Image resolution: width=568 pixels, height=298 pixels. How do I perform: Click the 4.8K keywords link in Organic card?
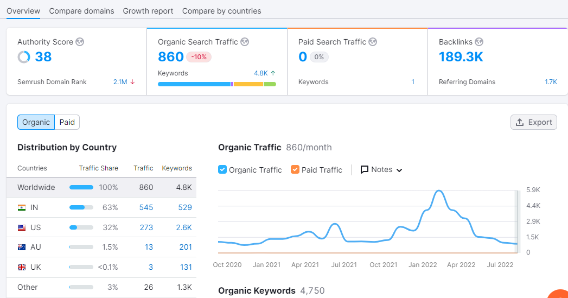(261, 73)
